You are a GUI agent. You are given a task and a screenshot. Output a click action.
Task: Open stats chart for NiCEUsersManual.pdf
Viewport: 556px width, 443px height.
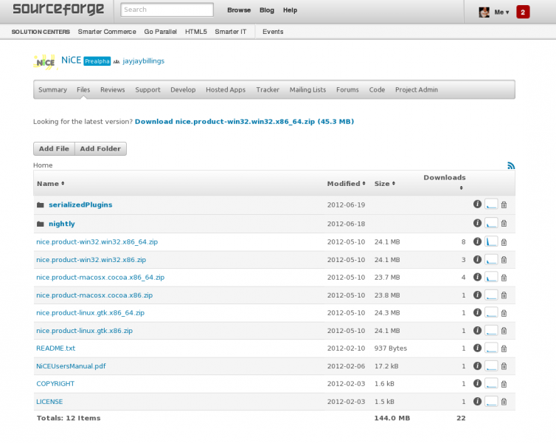(491, 366)
